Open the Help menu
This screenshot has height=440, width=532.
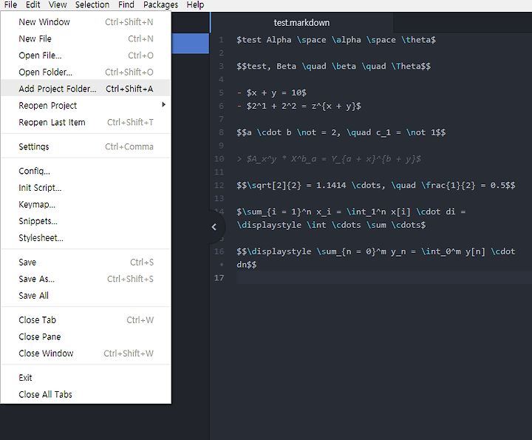point(195,4)
